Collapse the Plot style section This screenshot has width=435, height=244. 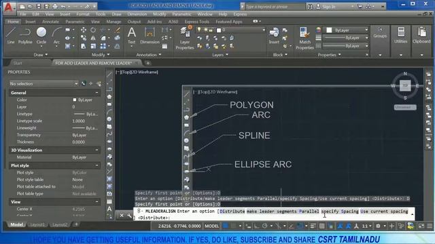[x=97, y=165]
